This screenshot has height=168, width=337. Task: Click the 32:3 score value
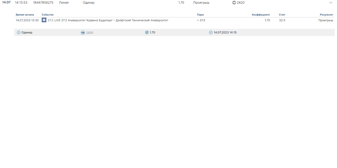click(282, 20)
